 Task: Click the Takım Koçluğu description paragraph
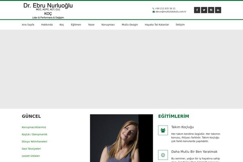[196, 138]
